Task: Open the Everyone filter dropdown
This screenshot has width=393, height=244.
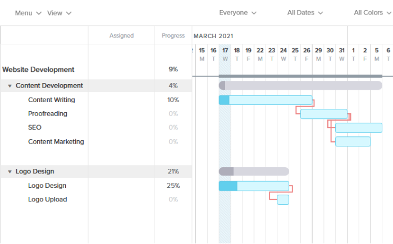Action: point(237,13)
